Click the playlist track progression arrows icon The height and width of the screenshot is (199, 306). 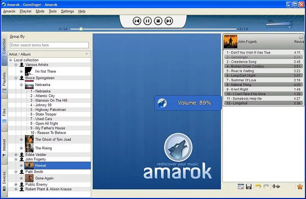tap(277, 186)
